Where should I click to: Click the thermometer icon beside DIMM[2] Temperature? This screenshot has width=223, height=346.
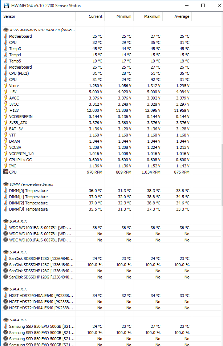(x=5, y=203)
